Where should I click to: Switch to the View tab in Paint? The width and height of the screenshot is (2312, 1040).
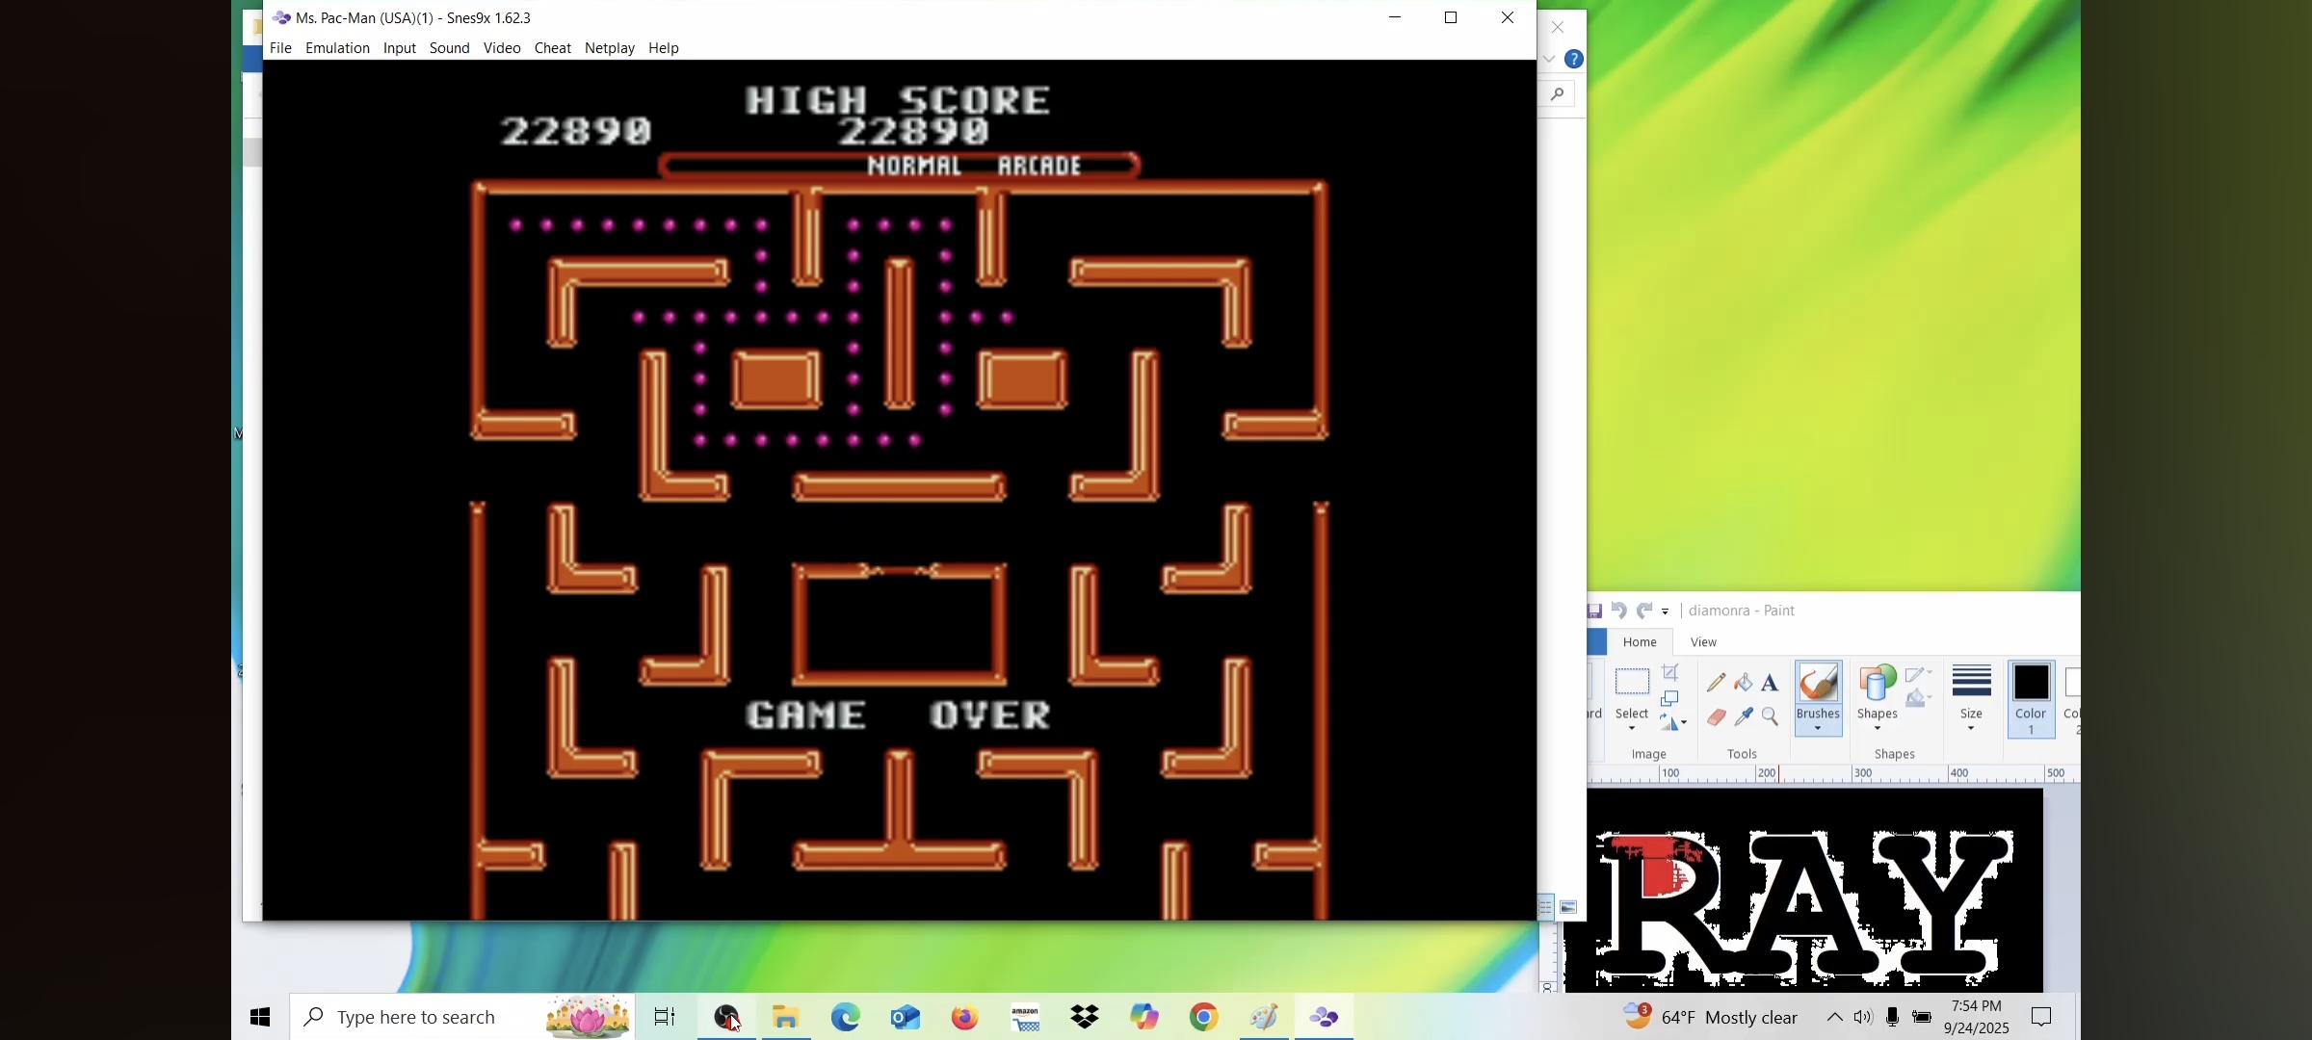coord(1703,642)
